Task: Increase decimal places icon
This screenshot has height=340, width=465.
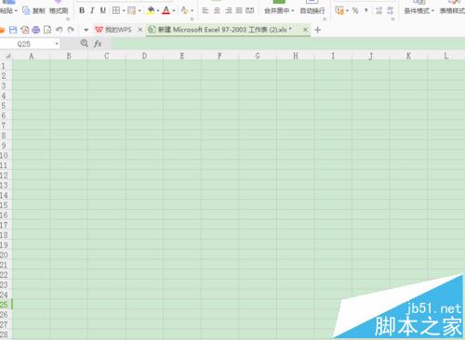Action: [x=379, y=11]
